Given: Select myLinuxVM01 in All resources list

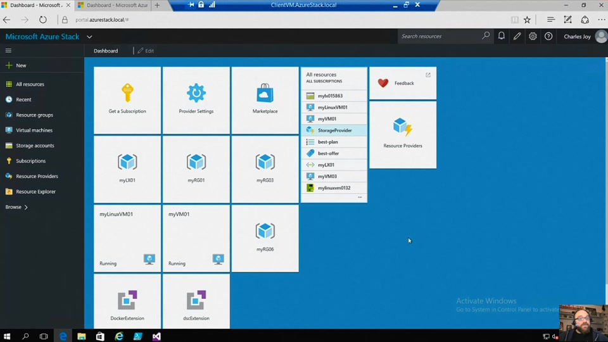Looking at the screenshot, I should pyautogui.click(x=334, y=108).
